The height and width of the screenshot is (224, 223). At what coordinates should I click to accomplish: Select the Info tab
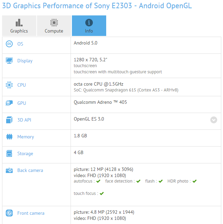click(x=89, y=26)
